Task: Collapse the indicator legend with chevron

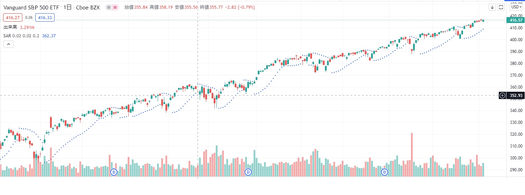Action: [9, 44]
